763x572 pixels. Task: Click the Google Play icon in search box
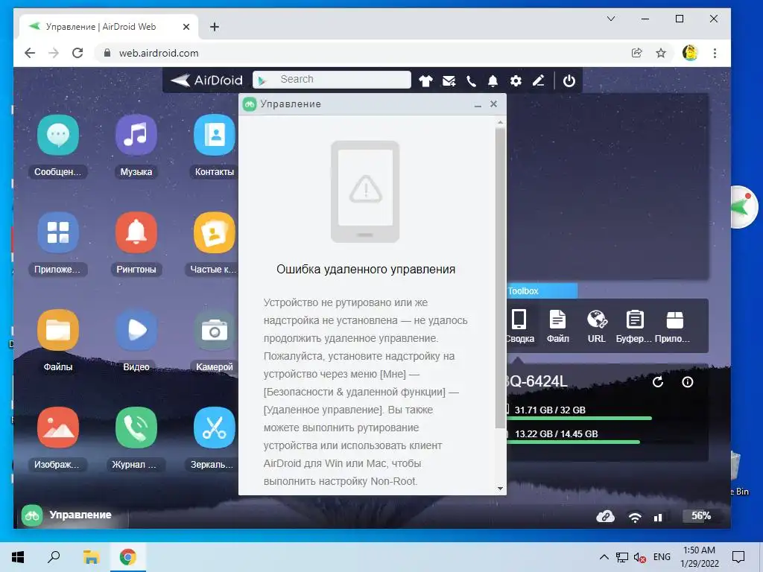262,80
